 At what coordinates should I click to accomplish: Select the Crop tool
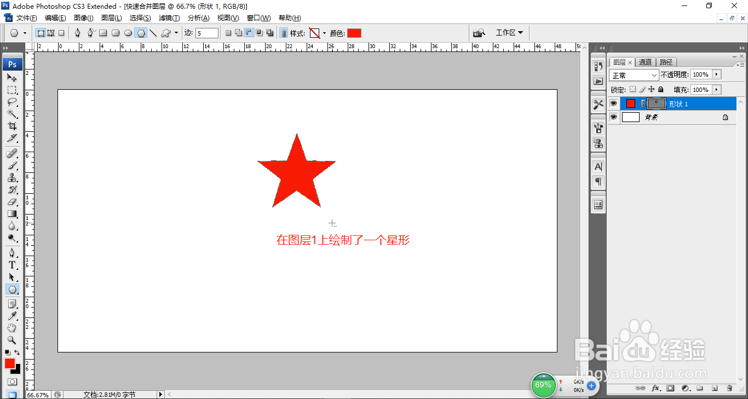coord(12,126)
